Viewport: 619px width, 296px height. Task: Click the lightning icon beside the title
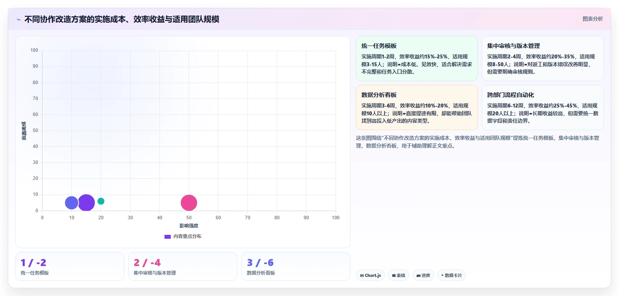point(18,19)
